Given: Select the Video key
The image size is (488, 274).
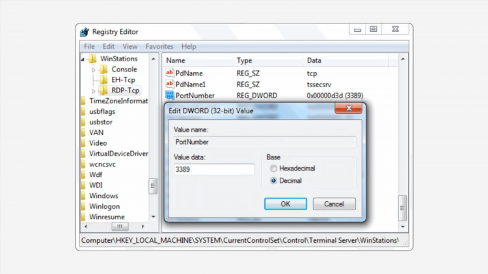Looking at the screenshot, I should coord(98,143).
